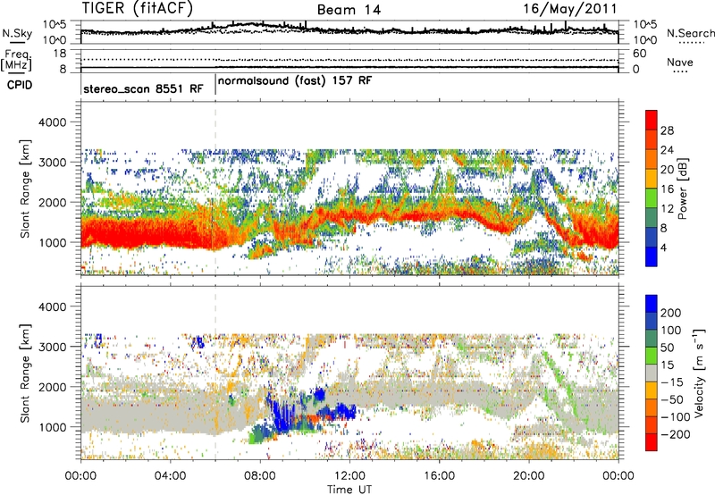Click the 'Nave' legend label
The image size is (715, 495).
[x=679, y=62]
